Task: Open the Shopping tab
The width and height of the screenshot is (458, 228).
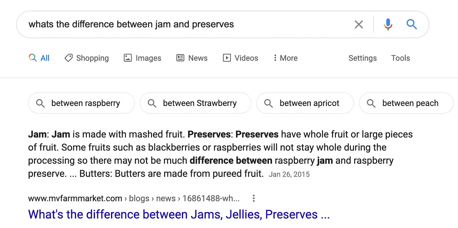Action: coord(87,58)
